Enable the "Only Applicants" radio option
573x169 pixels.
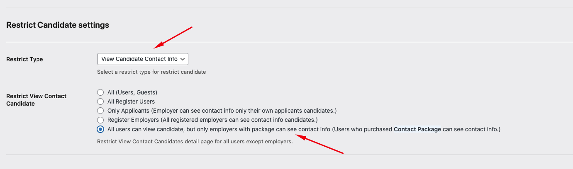coord(100,111)
